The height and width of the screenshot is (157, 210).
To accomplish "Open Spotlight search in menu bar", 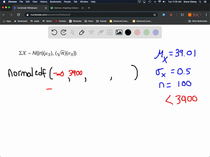I will coord(200,2).
